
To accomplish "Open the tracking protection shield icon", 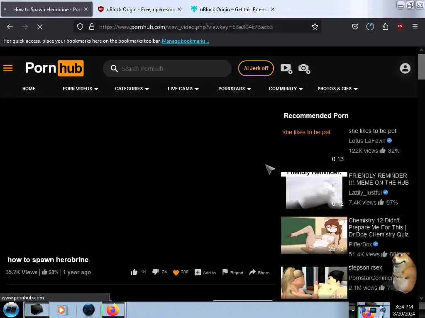I will pos(80,26).
